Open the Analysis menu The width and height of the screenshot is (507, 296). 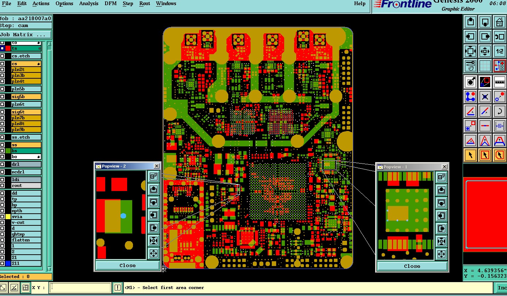[x=89, y=4]
